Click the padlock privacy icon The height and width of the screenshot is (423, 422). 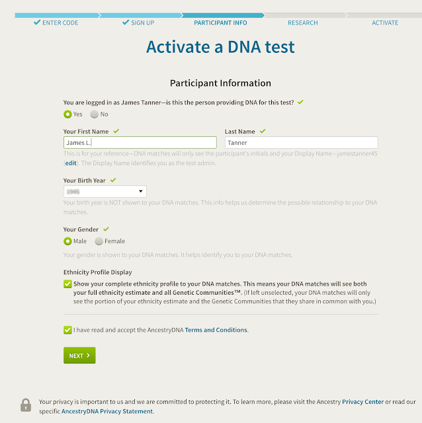click(26, 405)
